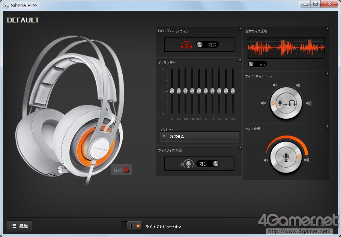Click the help icon on equalizer panel
The width and height of the screenshot is (341, 237).
[x=240, y=60]
